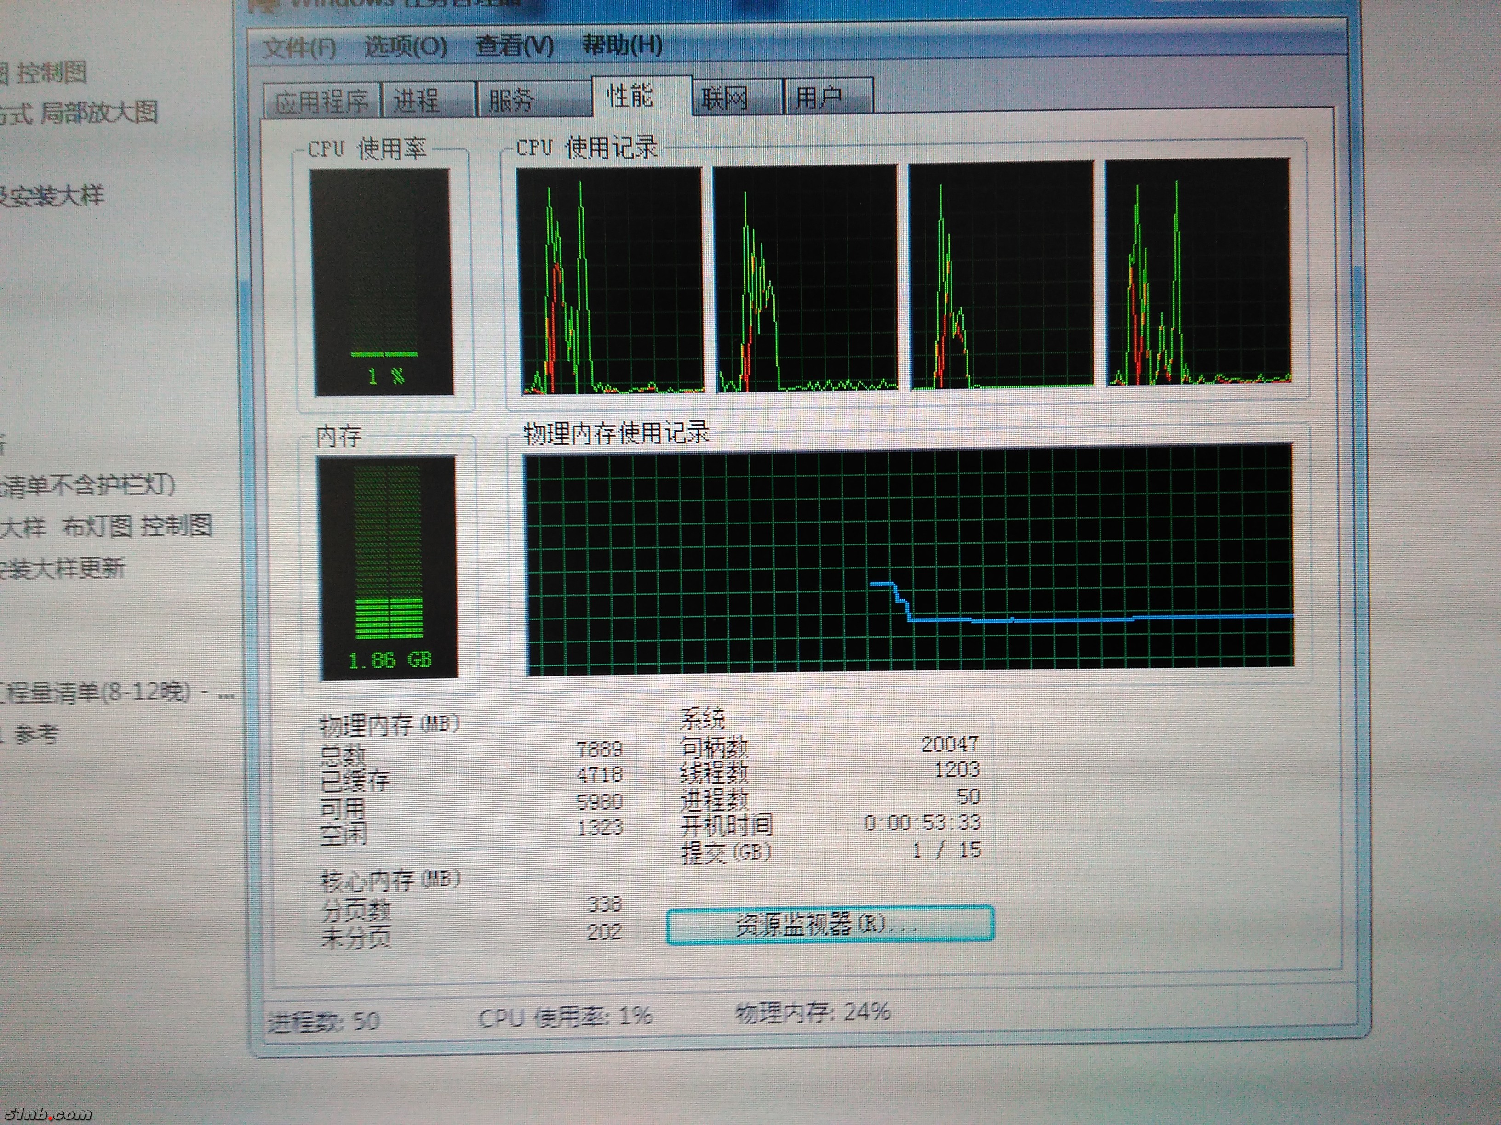1501x1125 pixels.
Task: Switch to the 用户 tab
Action: pos(819,97)
